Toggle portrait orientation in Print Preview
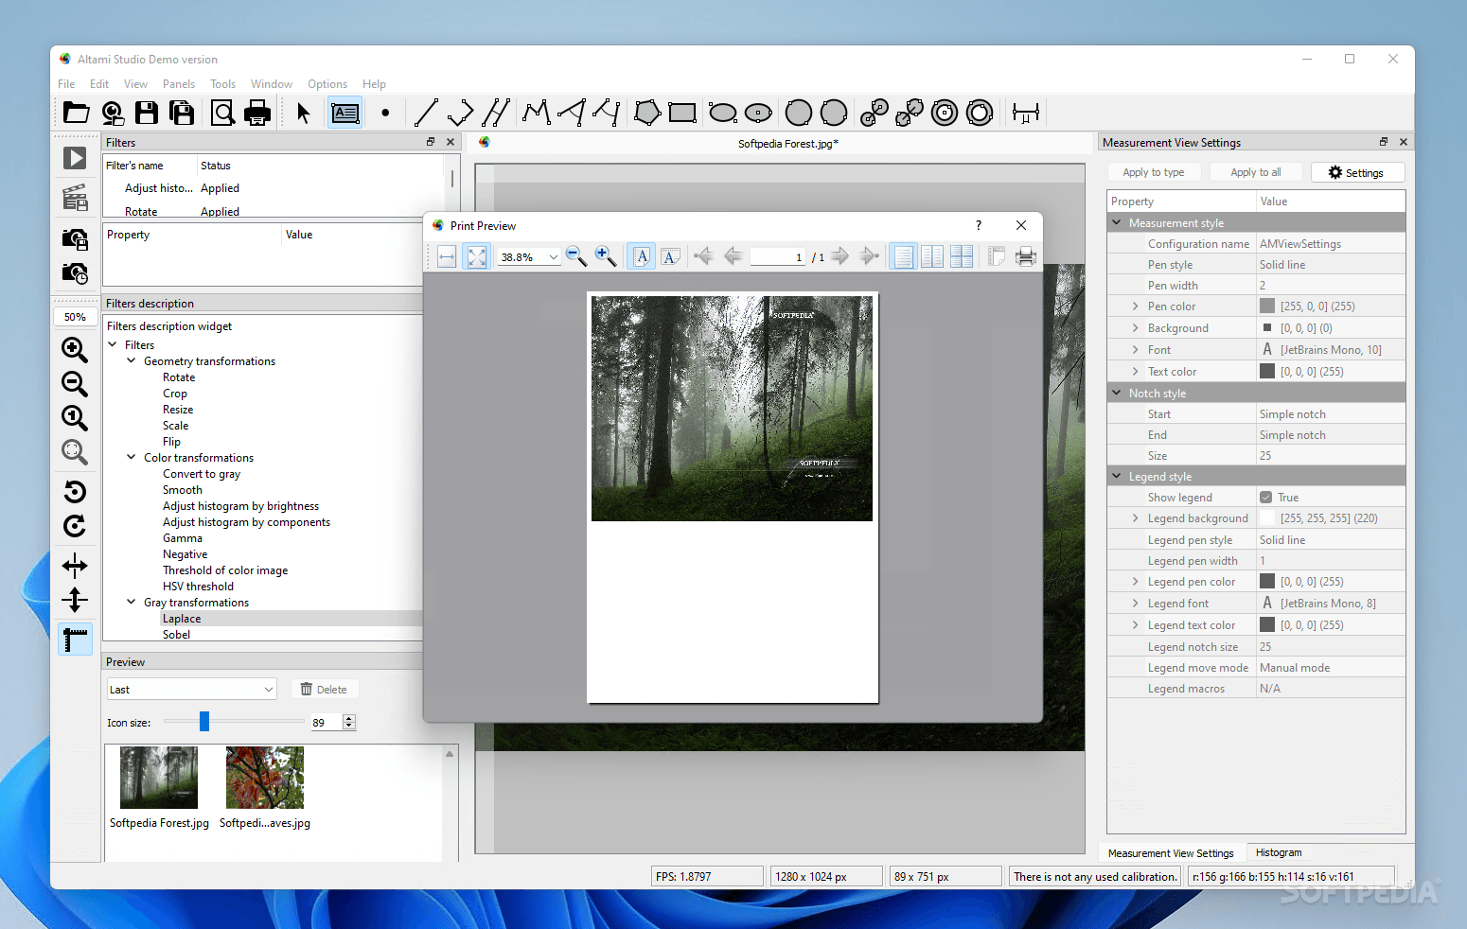The image size is (1467, 929). [x=643, y=256]
